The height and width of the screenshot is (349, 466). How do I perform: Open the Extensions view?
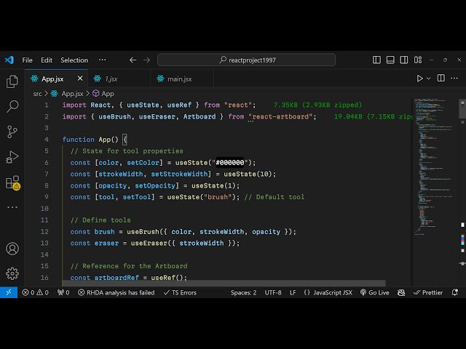(x=12, y=182)
